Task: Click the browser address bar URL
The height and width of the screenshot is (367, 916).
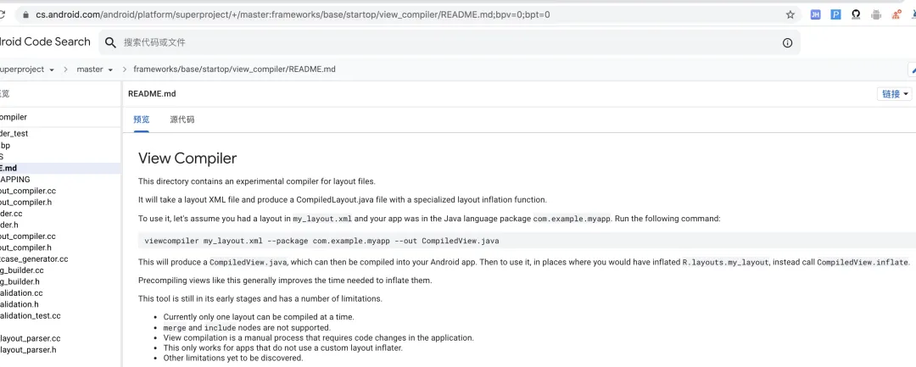Action: [x=293, y=14]
